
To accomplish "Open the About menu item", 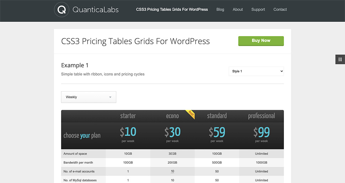I will click(237, 10).
